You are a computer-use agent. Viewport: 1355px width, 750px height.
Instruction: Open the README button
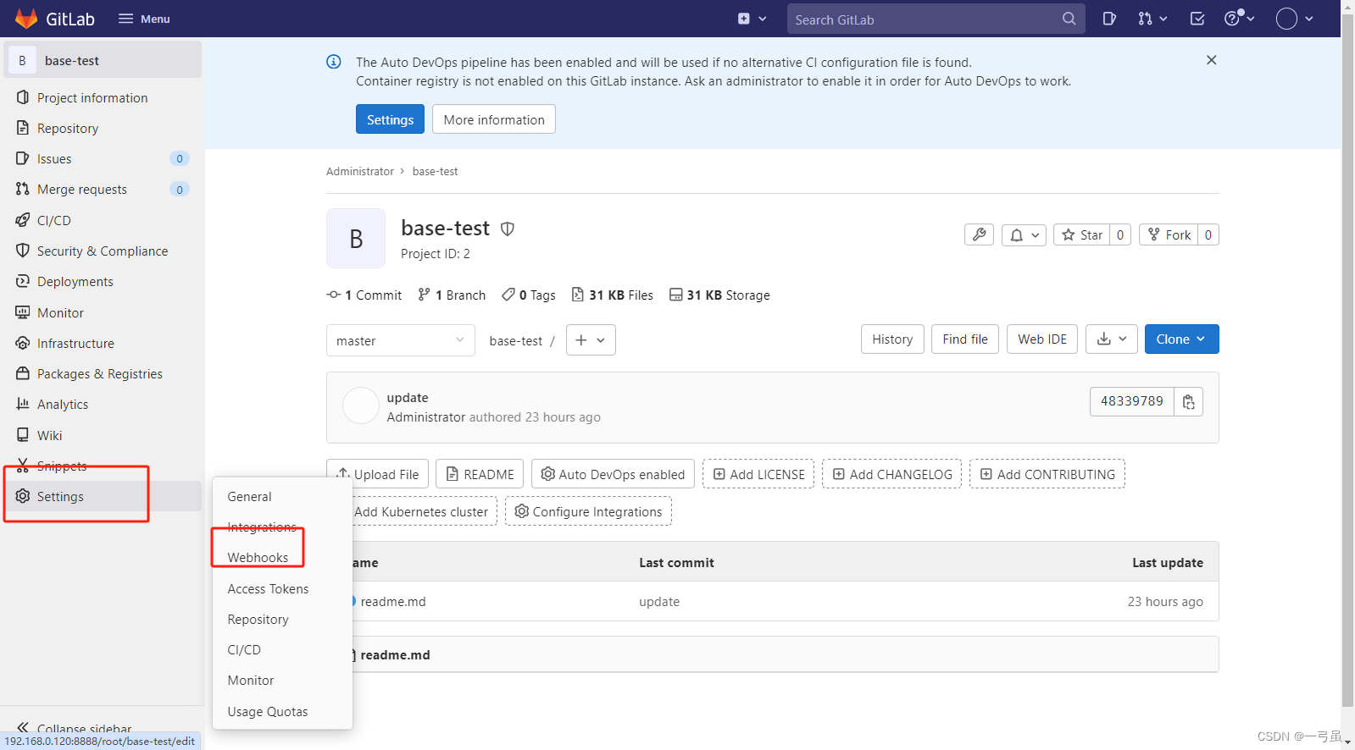pyautogui.click(x=480, y=474)
